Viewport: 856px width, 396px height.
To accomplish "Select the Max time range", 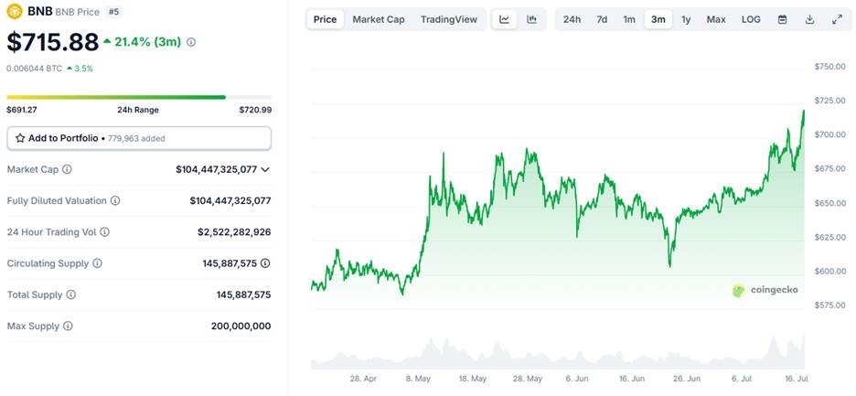I will pos(716,19).
